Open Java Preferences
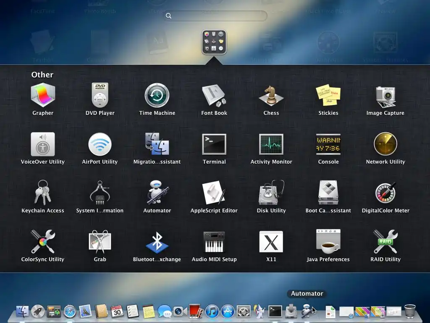430x323 pixels. coord(328,241)
